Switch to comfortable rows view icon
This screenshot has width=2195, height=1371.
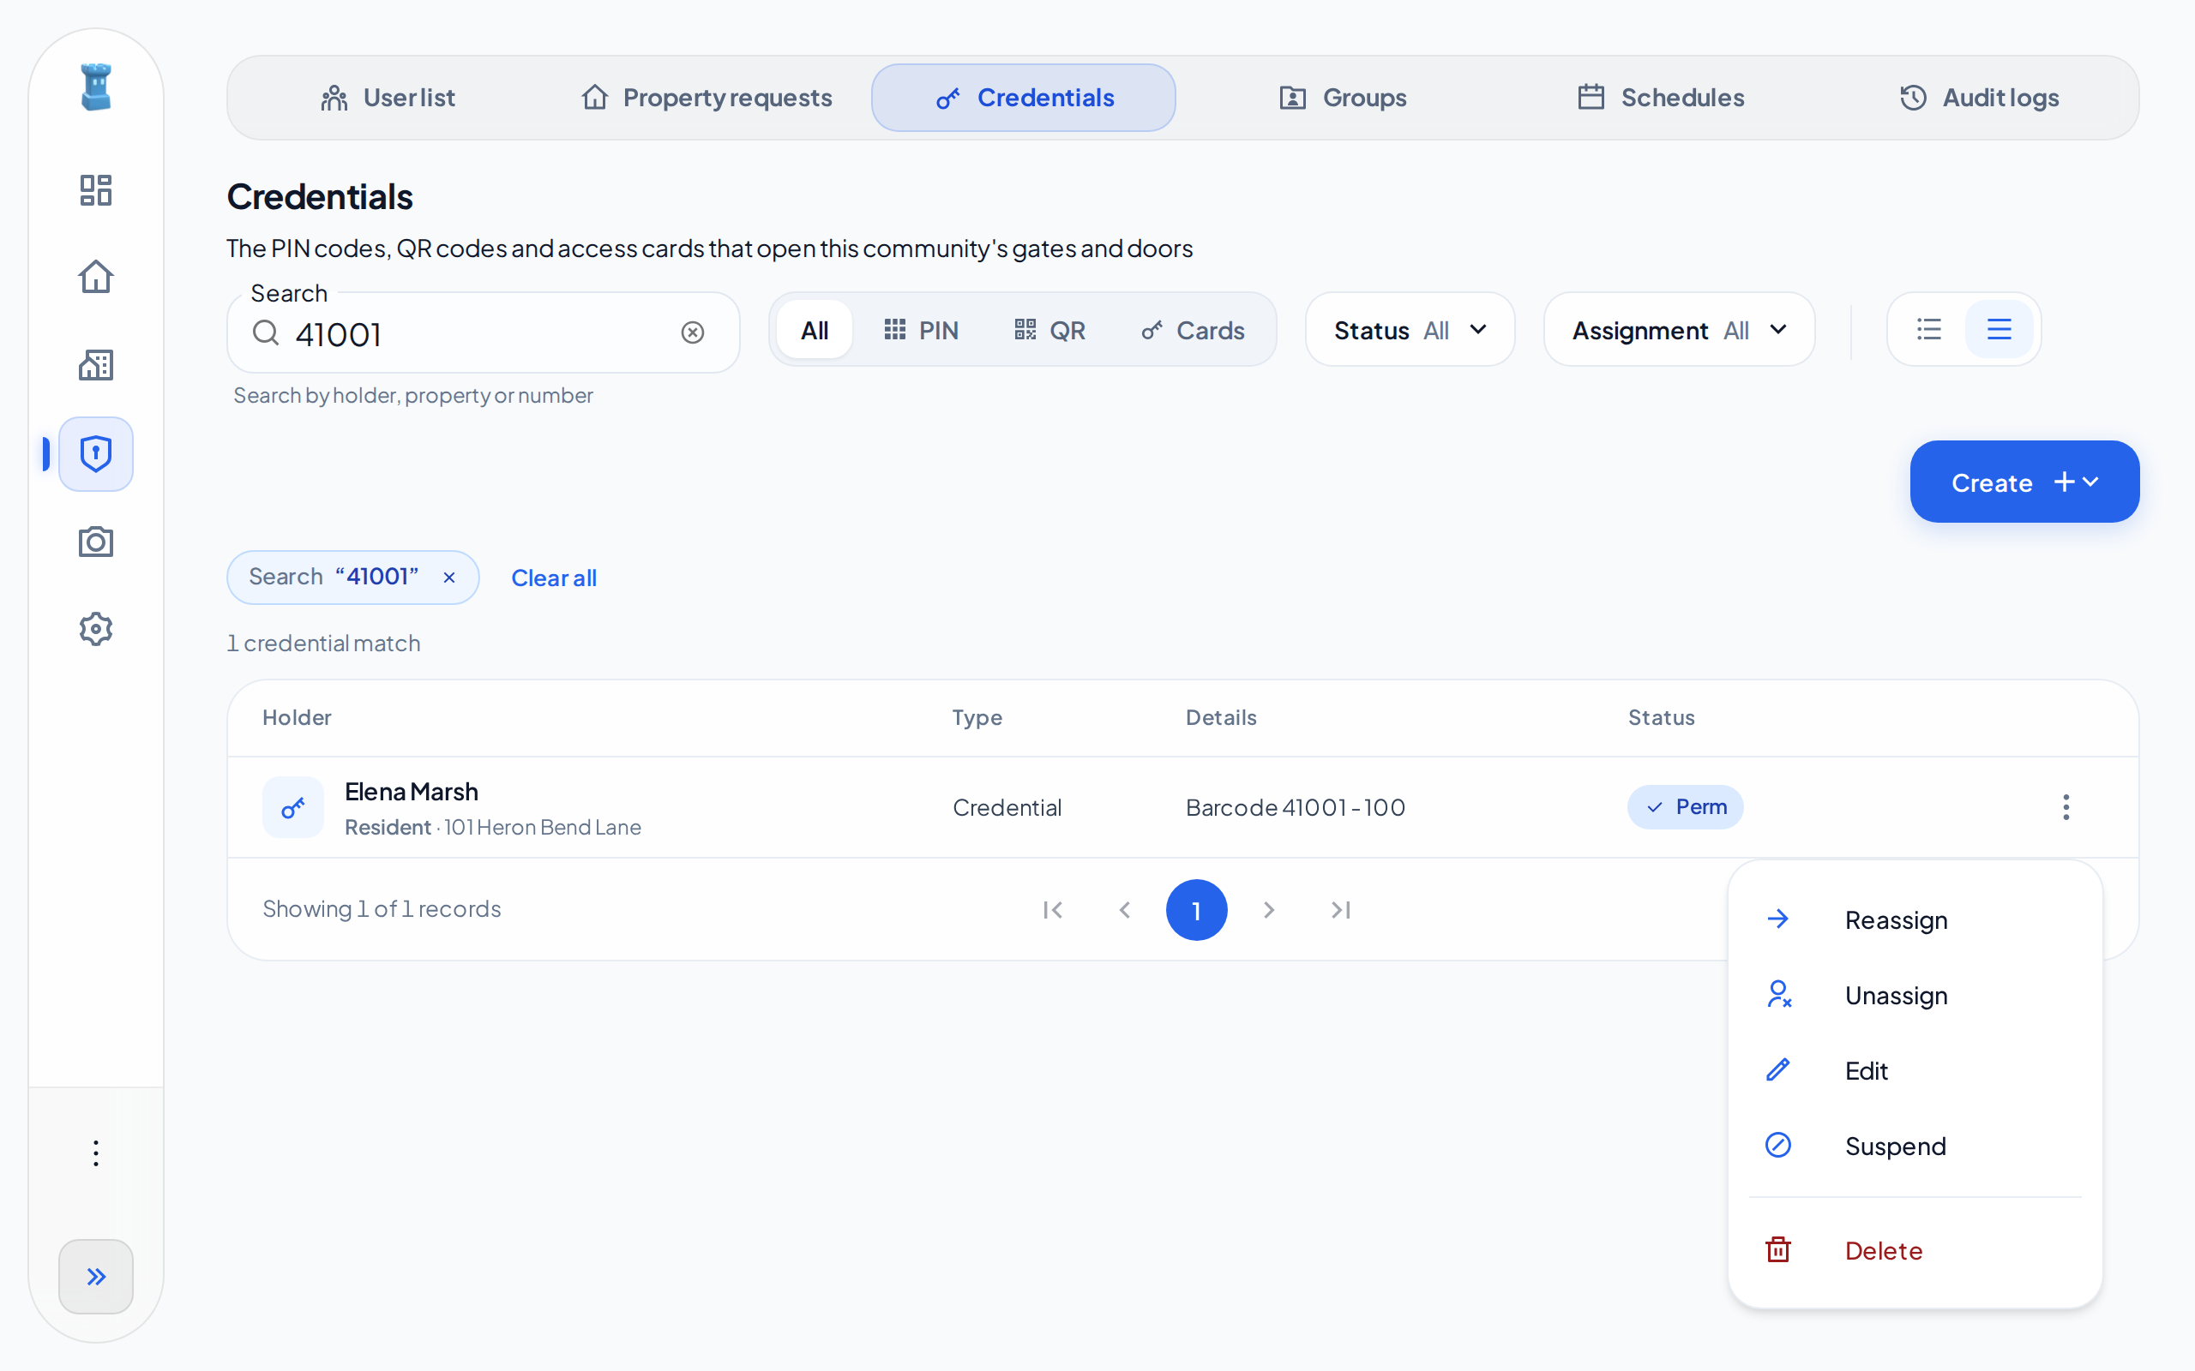(x=1998, y=329)
